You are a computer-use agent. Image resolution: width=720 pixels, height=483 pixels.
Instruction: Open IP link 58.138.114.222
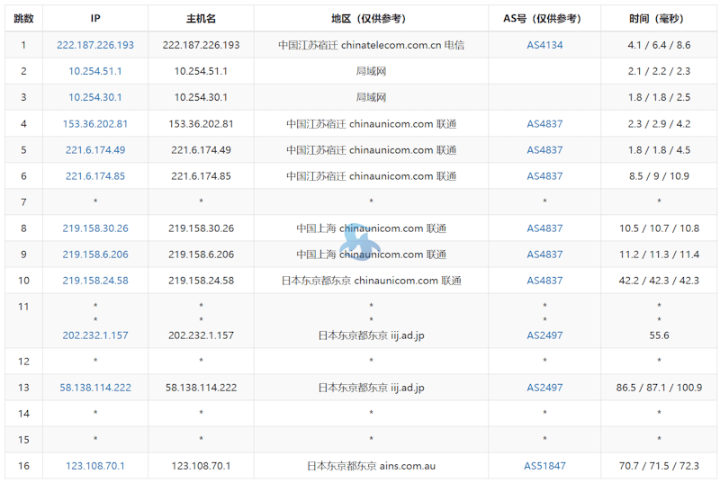[95, 388]
